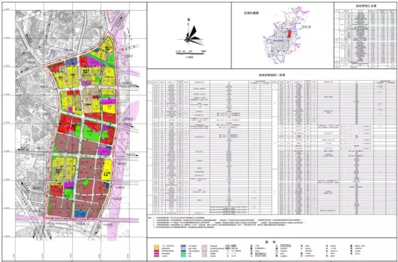Click the green legend color swatch
The width and height of the screenshot is (398, 262).
point(183,253)
